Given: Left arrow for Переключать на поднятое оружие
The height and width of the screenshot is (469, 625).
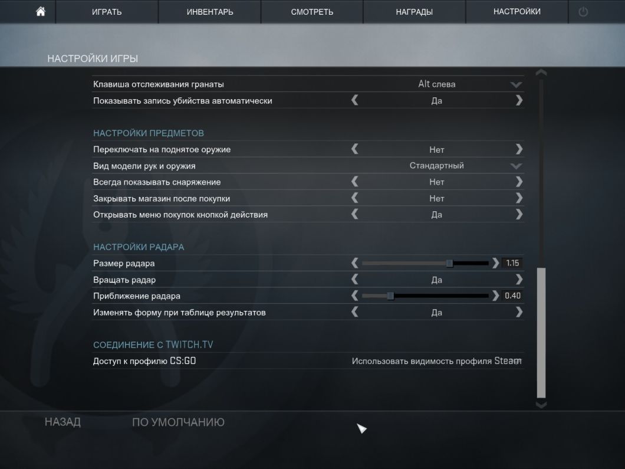Looking at the screenshot, I should (355, 149).
